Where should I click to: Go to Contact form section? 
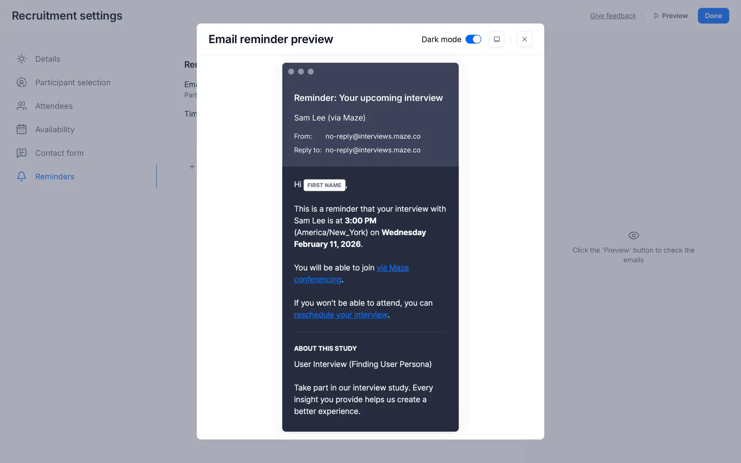tap(59, 153)
